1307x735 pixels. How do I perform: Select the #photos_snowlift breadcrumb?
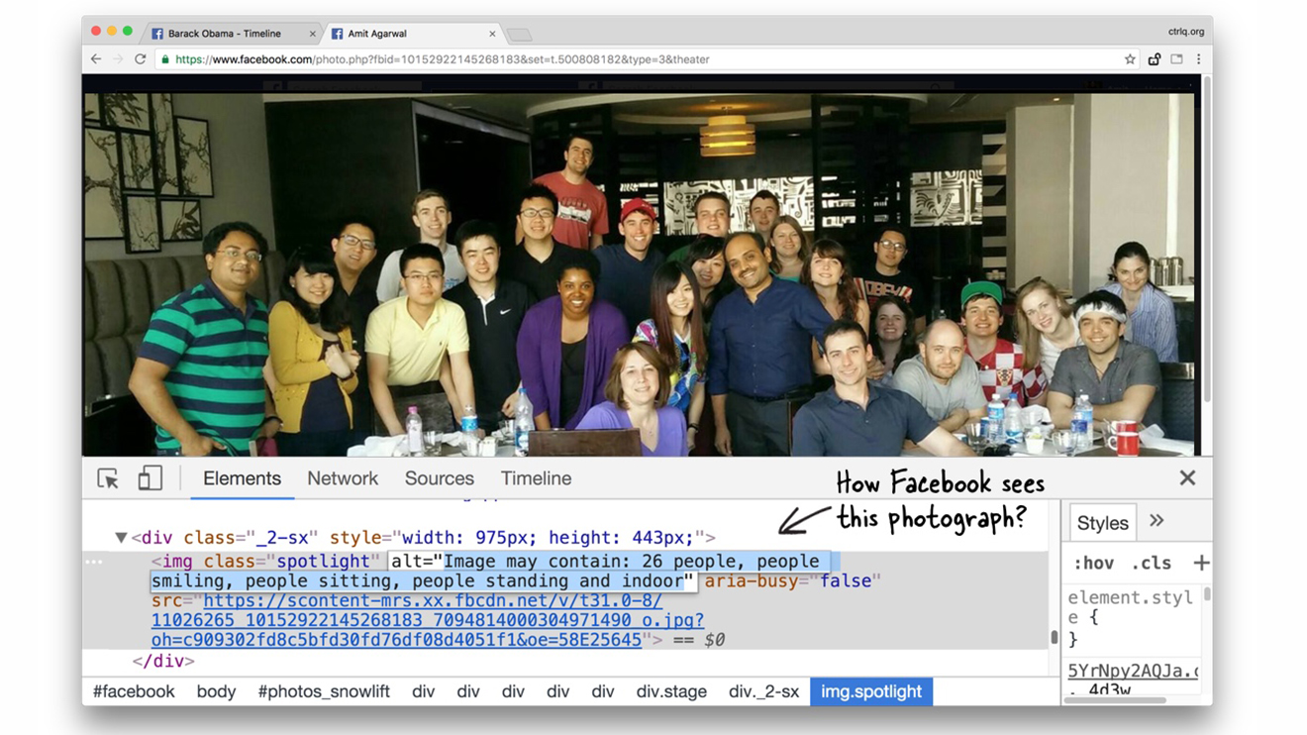pos(324,691)
